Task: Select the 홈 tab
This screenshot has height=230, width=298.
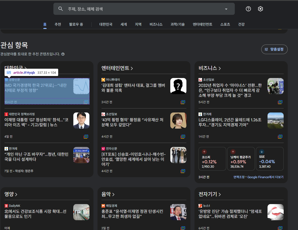Action: click(x=45, y=24)
